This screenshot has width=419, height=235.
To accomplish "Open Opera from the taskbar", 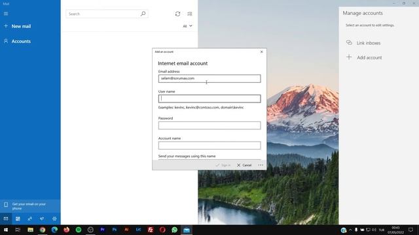I will 162,230.
